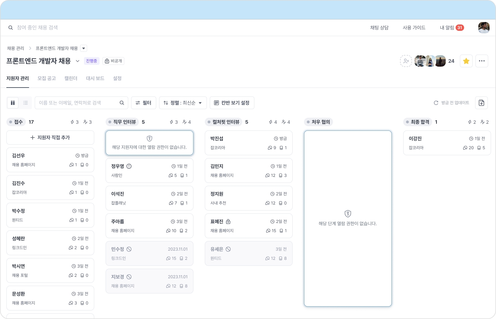Click the 컬처핏 인터뷰 column header
Screen dimensions: 496x319
pyautogui.click(x=224, y=122)
